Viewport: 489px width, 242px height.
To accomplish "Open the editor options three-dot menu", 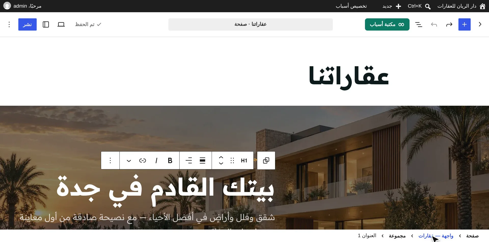I will tap(9, 24).
